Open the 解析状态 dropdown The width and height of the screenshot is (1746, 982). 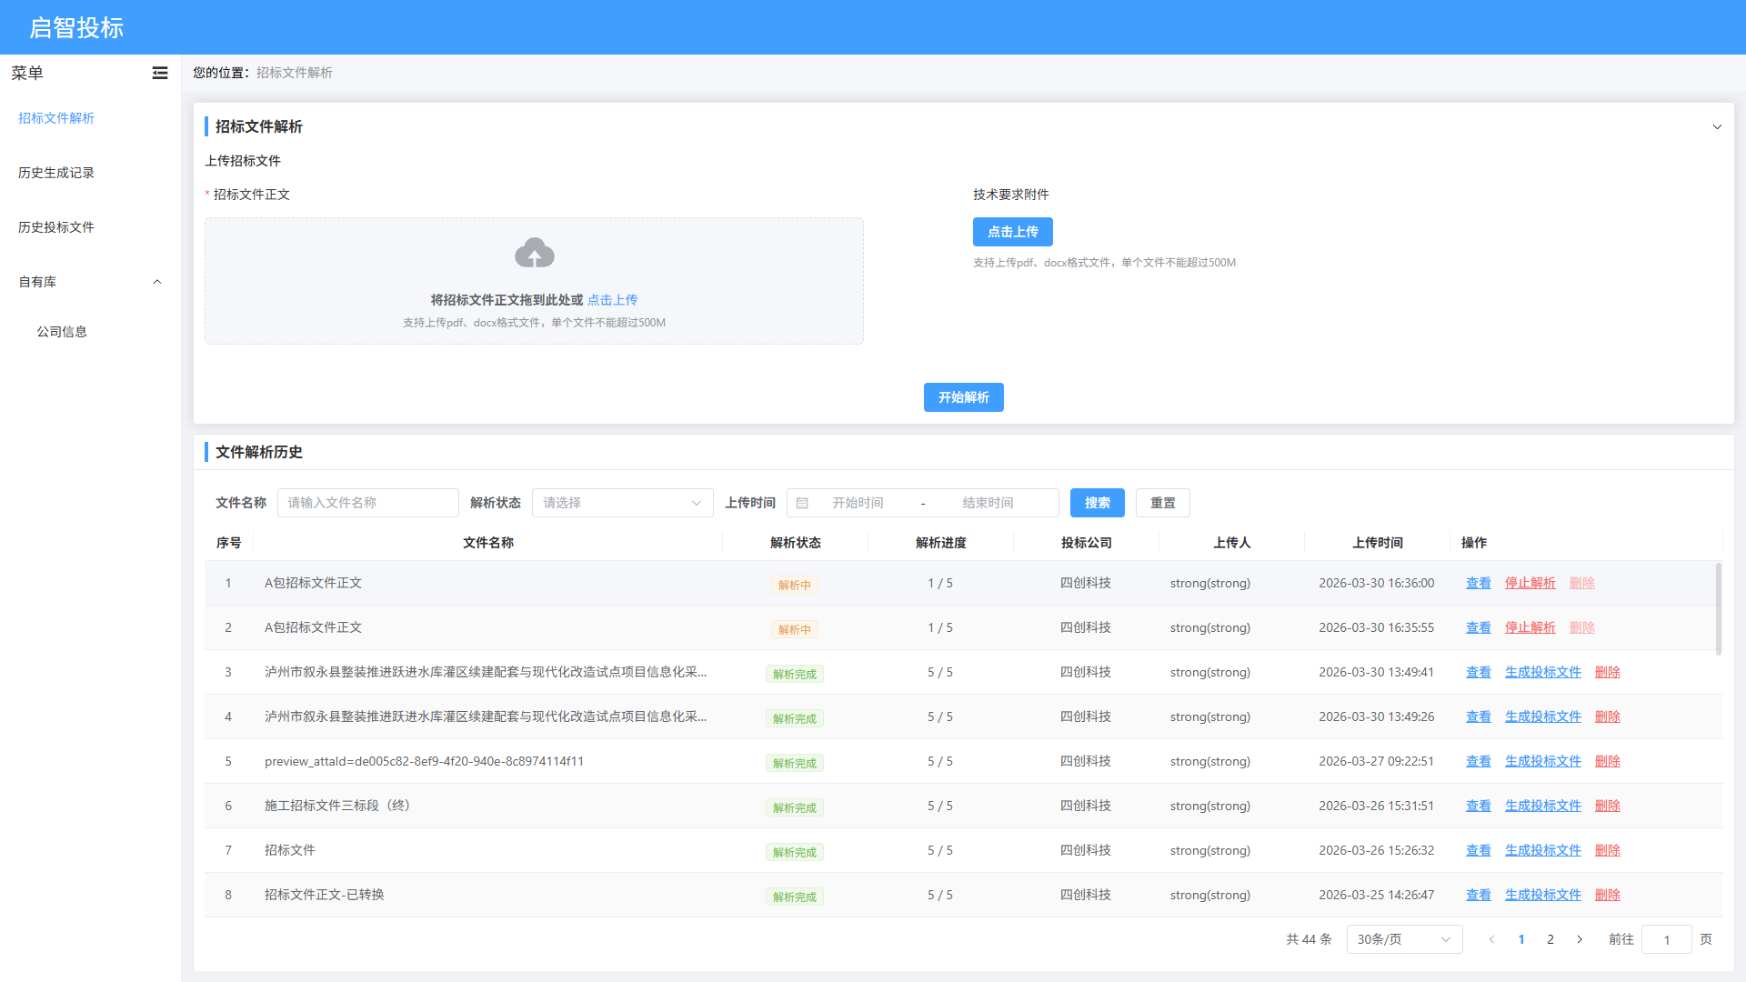(x=622, y=503)
